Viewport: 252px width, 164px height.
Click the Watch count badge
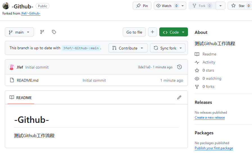coord(176,6)
